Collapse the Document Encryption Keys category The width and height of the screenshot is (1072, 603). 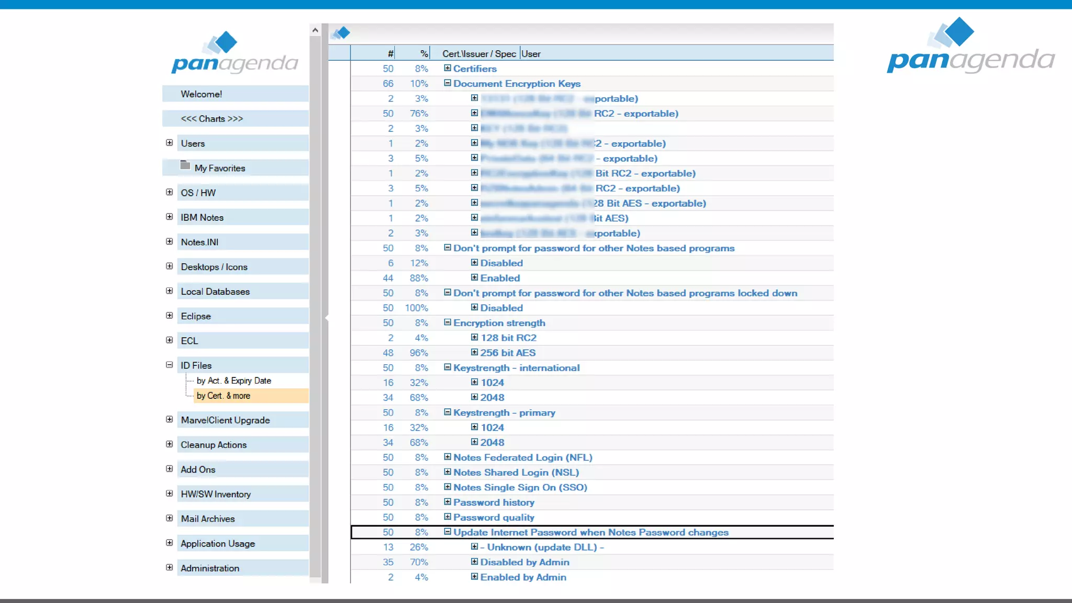[x=448, y=83]
